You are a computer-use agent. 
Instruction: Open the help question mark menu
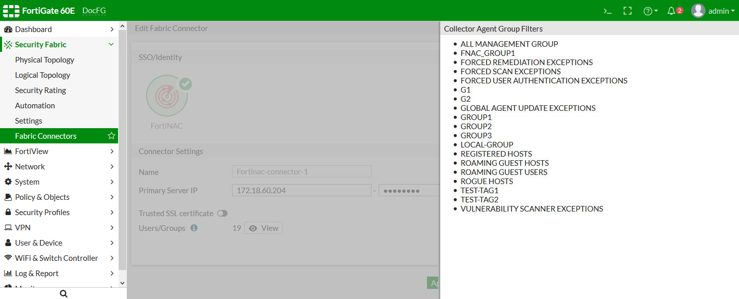coord(650,11)
